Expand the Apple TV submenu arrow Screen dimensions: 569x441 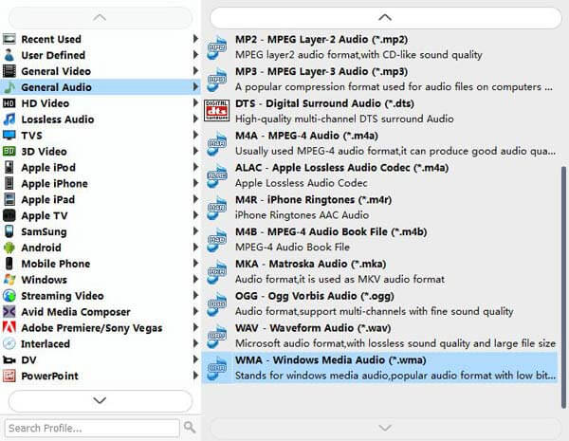[195, 215]
